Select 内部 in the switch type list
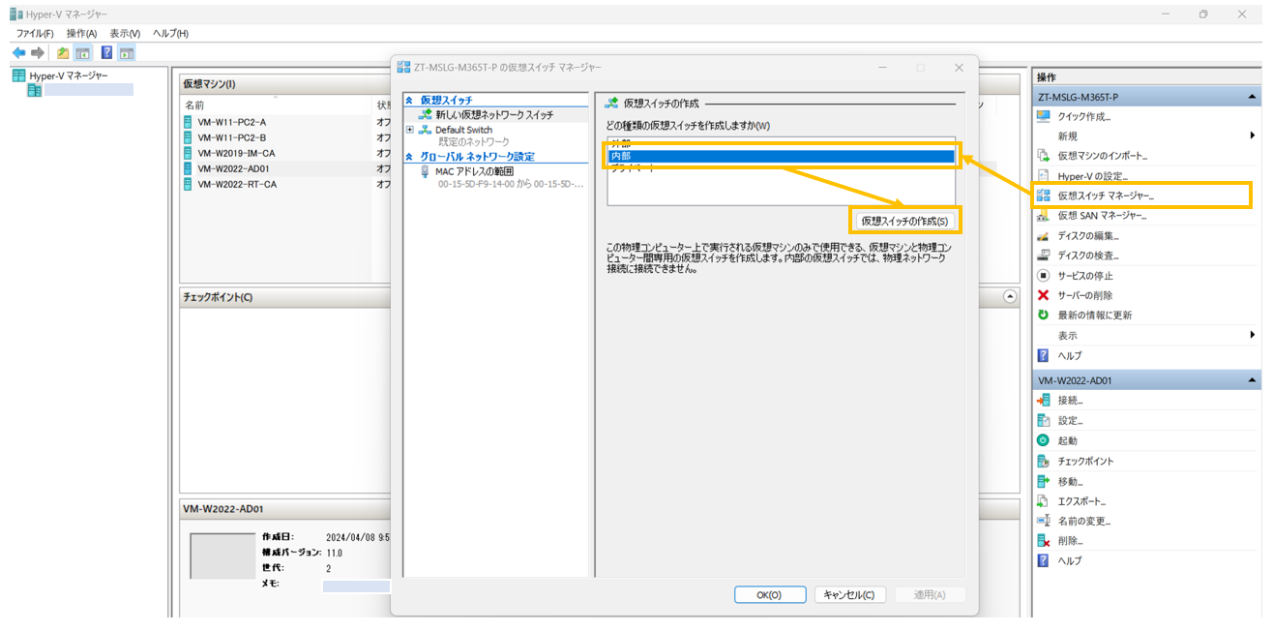Viewport: 1273px width, 631px height. click(x=781, y=156)
